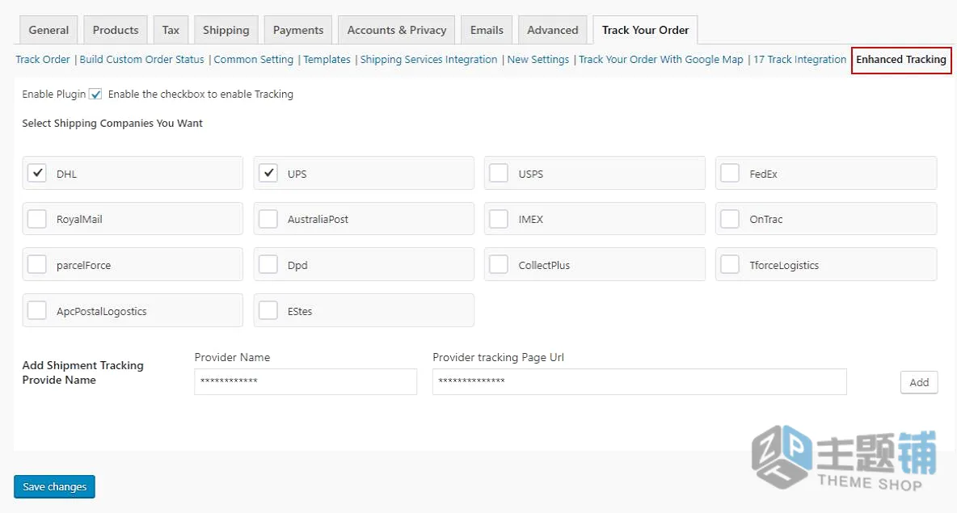
Task: Tick the OnTrac checkbox
Action: coord(730,219)
